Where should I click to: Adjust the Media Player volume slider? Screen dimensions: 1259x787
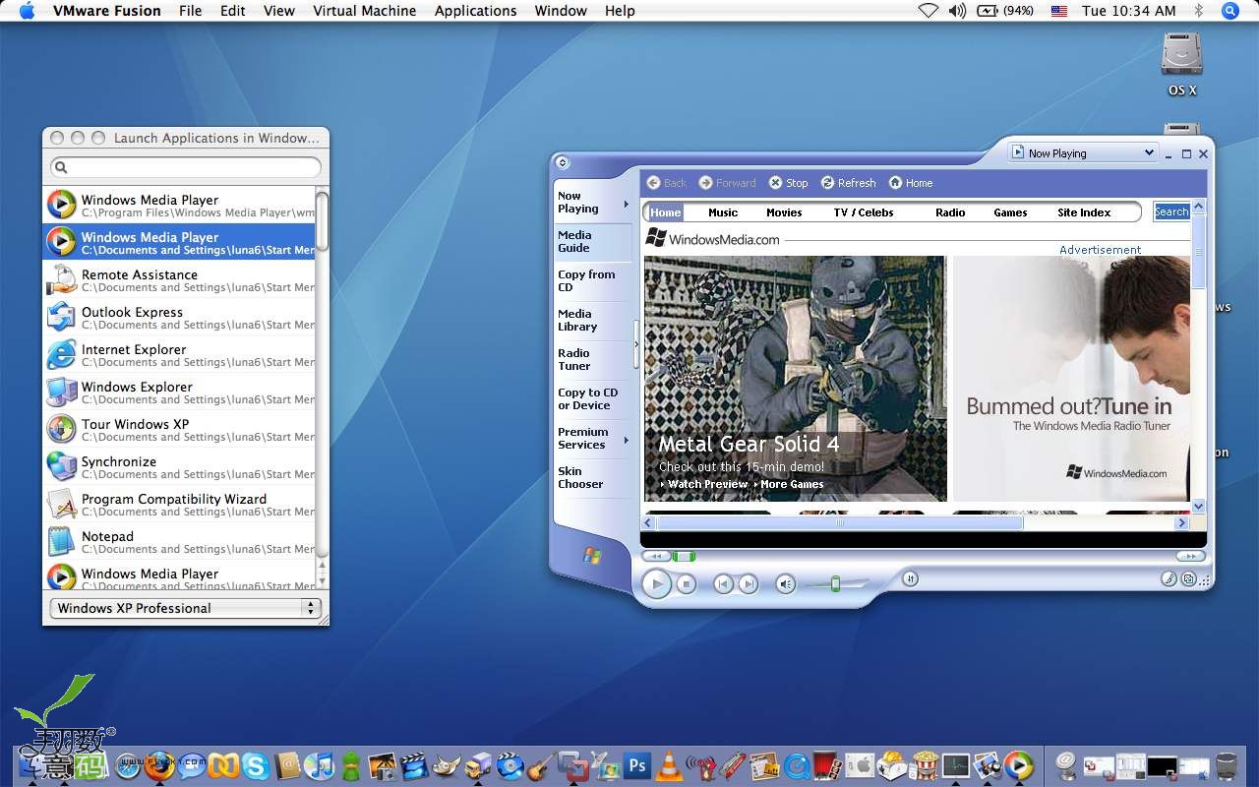[835, 584]
